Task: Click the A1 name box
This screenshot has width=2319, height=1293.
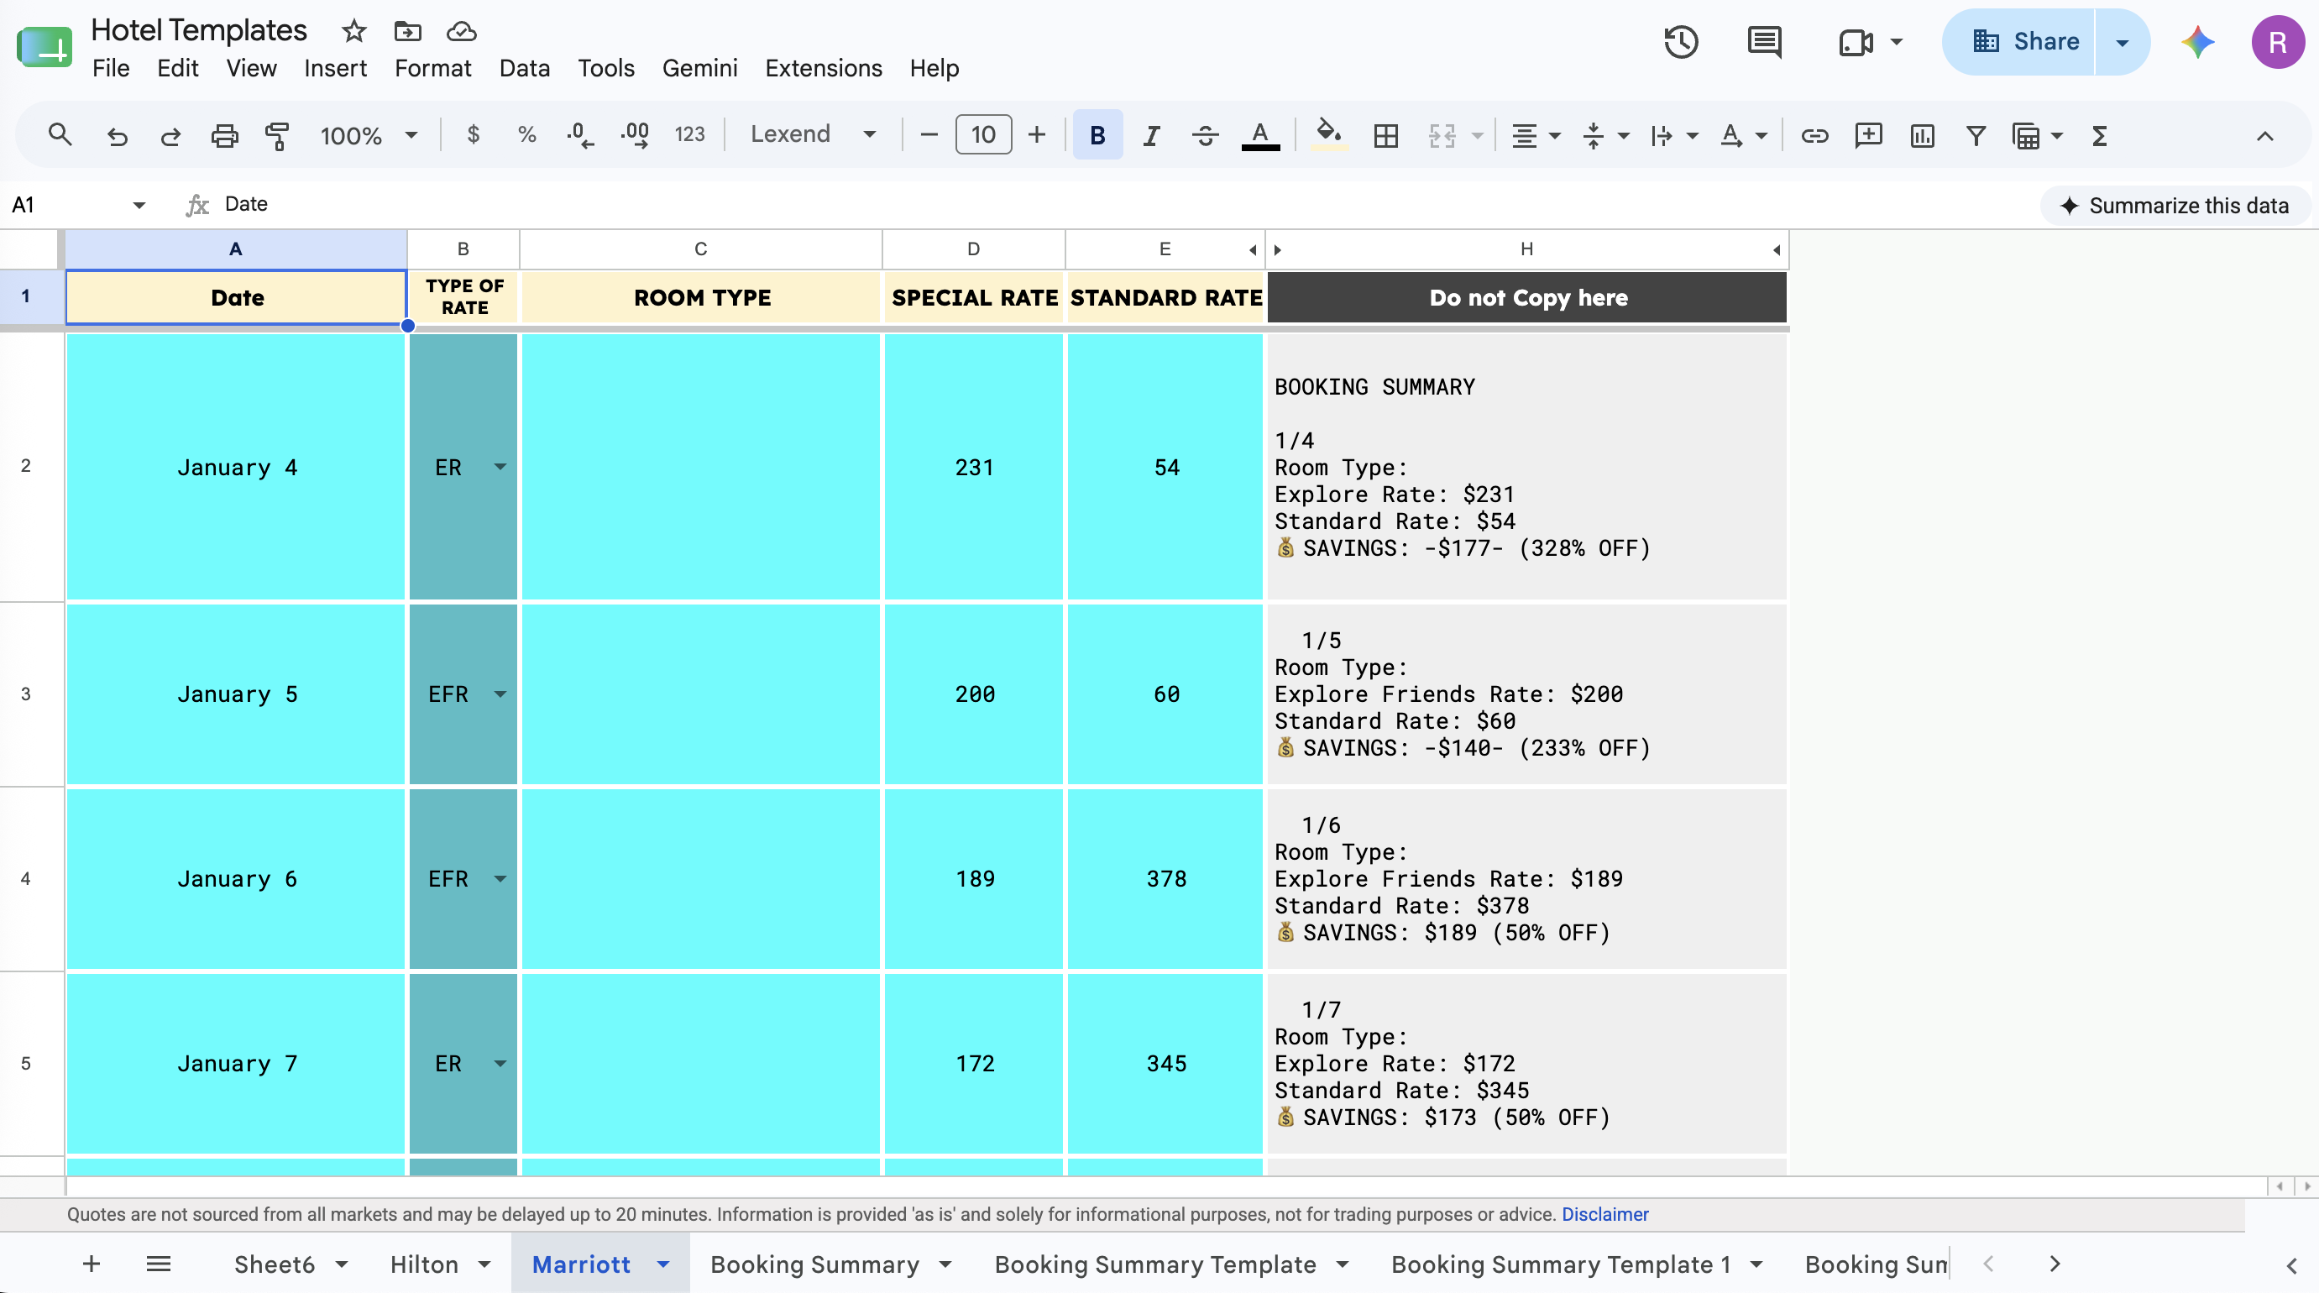Action: click(76, 206)
